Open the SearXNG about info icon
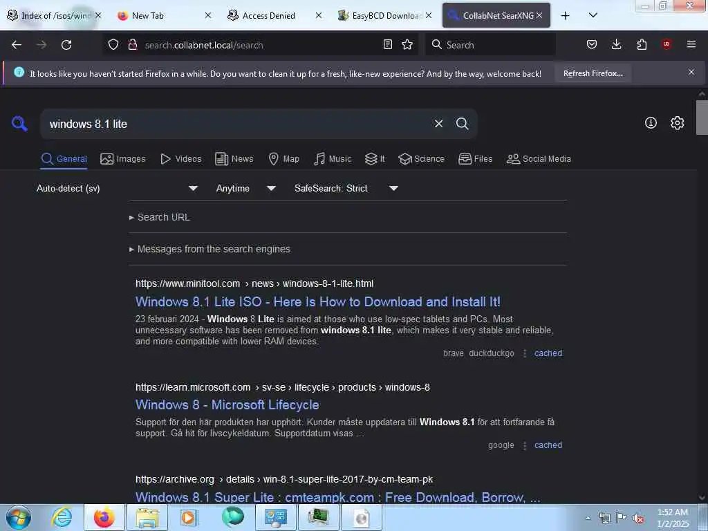Screen dimensions: 708x531 pyautogui.click(x=651, y=123)
